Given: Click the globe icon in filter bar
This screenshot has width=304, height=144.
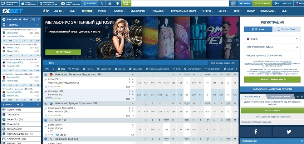Looking at the screenshot, I should [x=22, y=104].
